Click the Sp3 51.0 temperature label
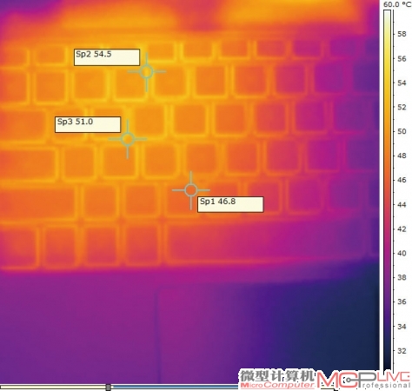 88,125
